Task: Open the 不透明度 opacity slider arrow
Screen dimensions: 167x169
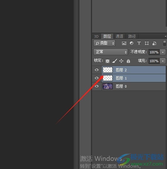Action: 163,52
